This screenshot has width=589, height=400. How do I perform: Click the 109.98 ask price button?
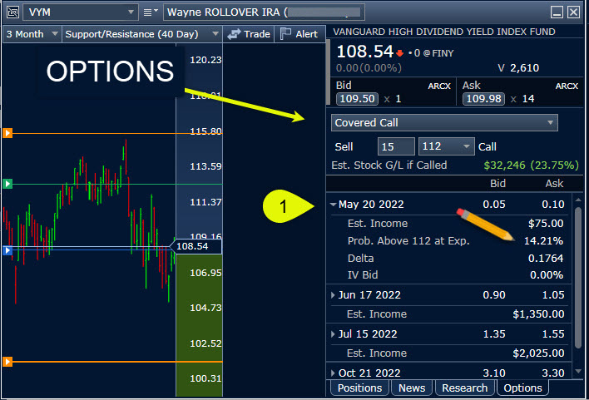(x=483, y=99)
